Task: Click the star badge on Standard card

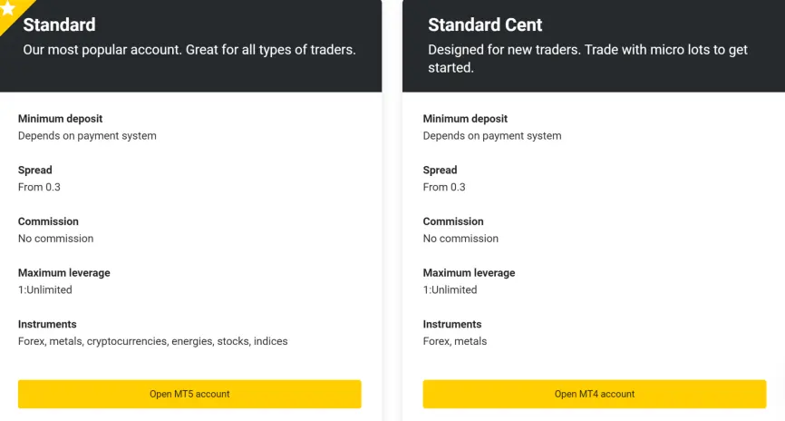Action: pos(7,8)
